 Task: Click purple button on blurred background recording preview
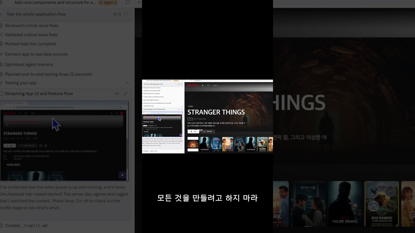coord(122,175)
